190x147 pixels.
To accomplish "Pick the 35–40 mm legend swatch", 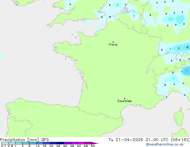I will pyautogui.click(x=74, y=143).
